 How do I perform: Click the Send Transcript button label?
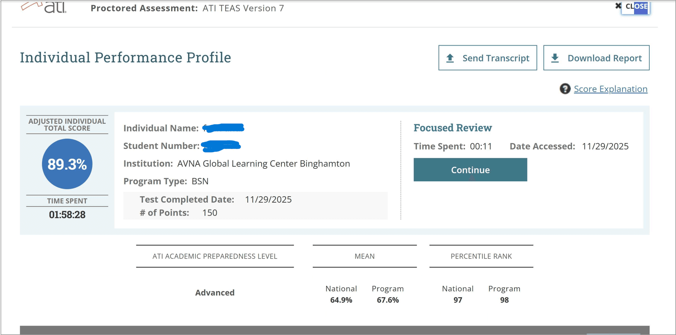point(496,58)
